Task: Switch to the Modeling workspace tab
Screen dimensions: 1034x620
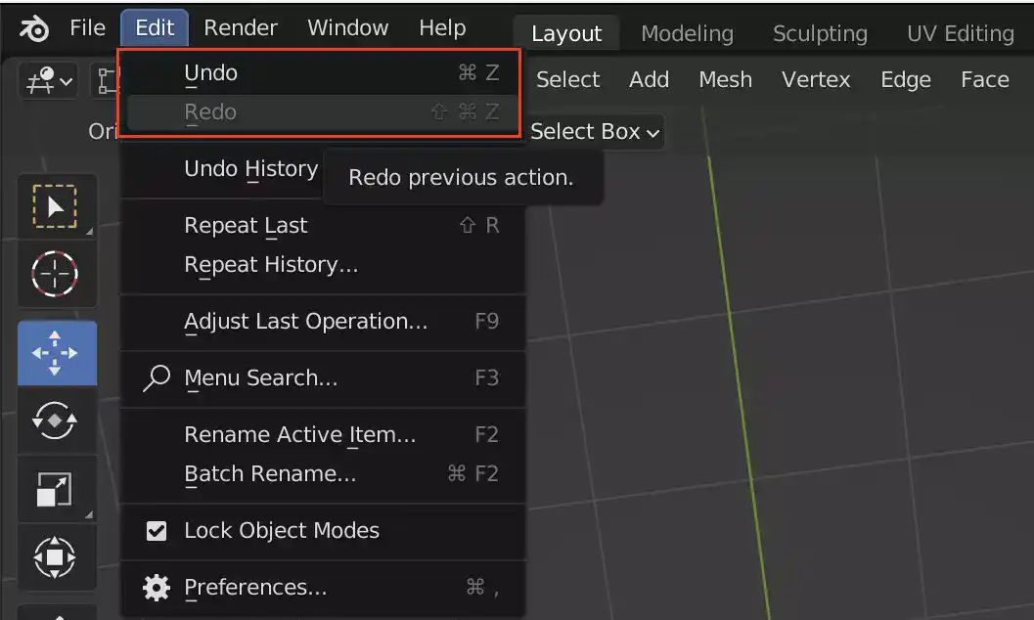Action: click(x=687, y=33)
